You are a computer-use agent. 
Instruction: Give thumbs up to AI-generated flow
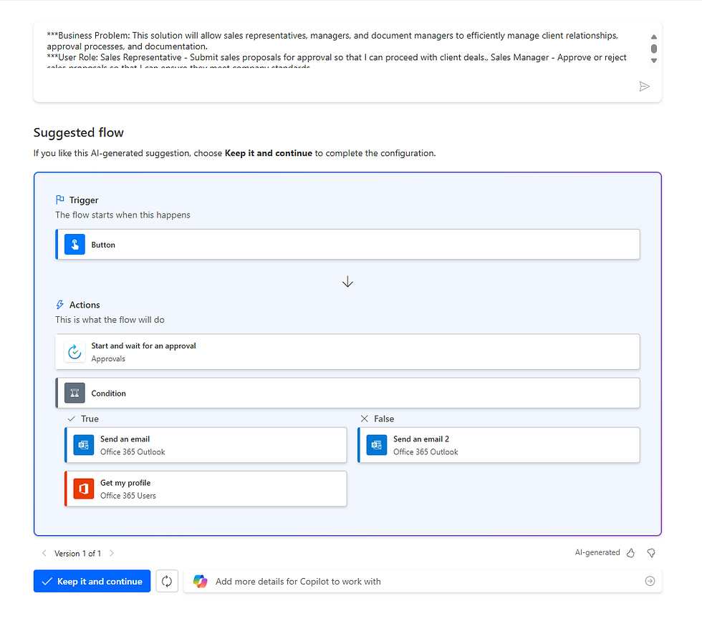tap(631, 553)
